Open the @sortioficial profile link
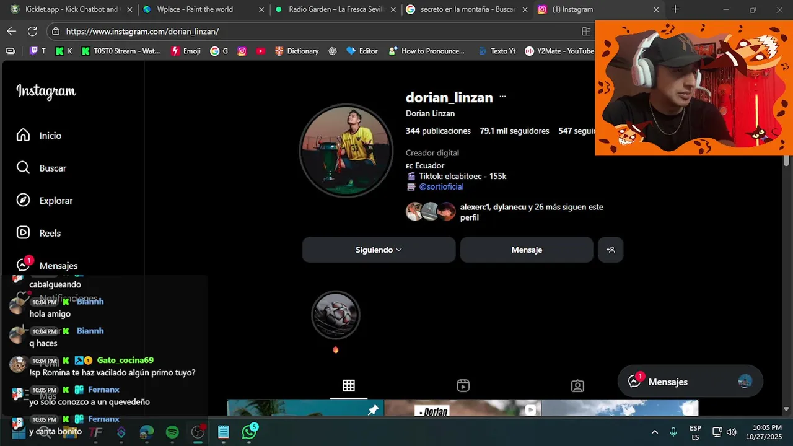The height and width of the screenshot is (446, 793). (441, 186)
